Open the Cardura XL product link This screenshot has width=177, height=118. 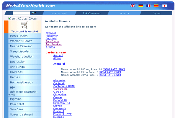(x=60, y=89)
